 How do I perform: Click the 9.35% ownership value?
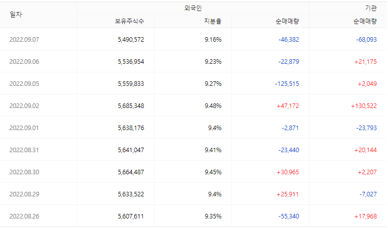pyautogui.click(x=213, y=216)
